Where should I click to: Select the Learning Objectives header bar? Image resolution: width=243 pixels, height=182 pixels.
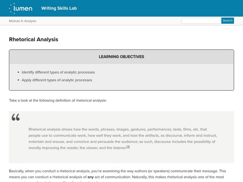pos(122,57)
